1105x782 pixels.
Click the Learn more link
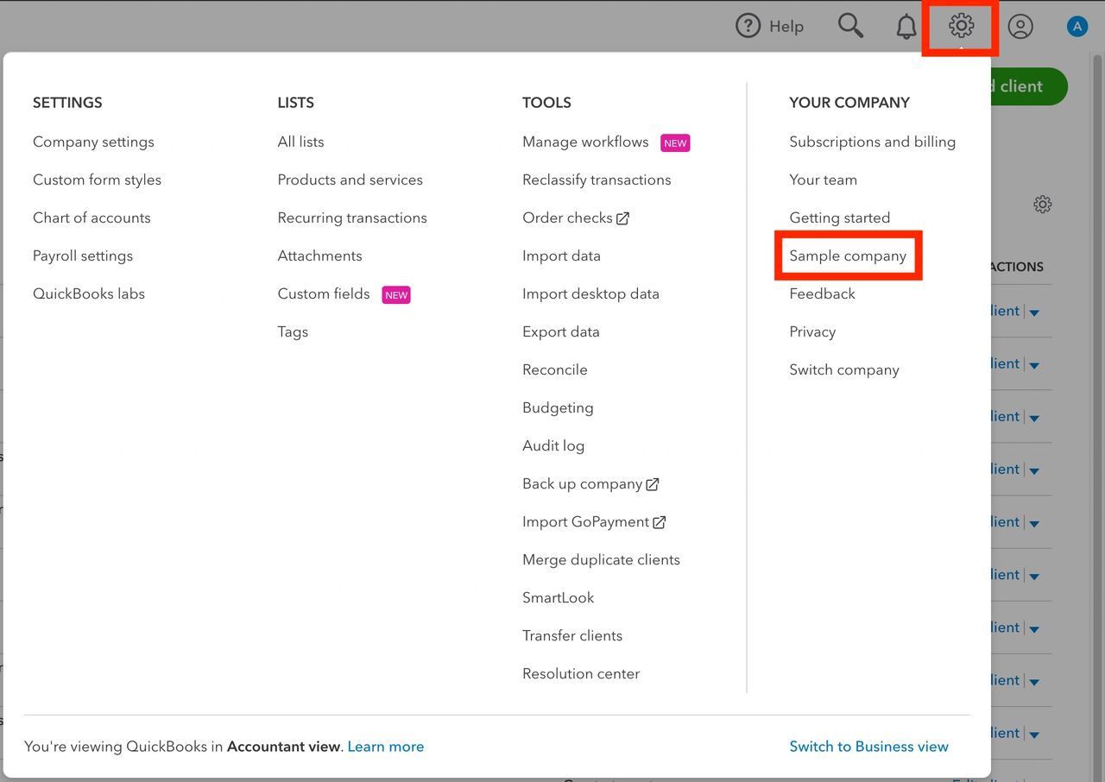coord(385,747)
